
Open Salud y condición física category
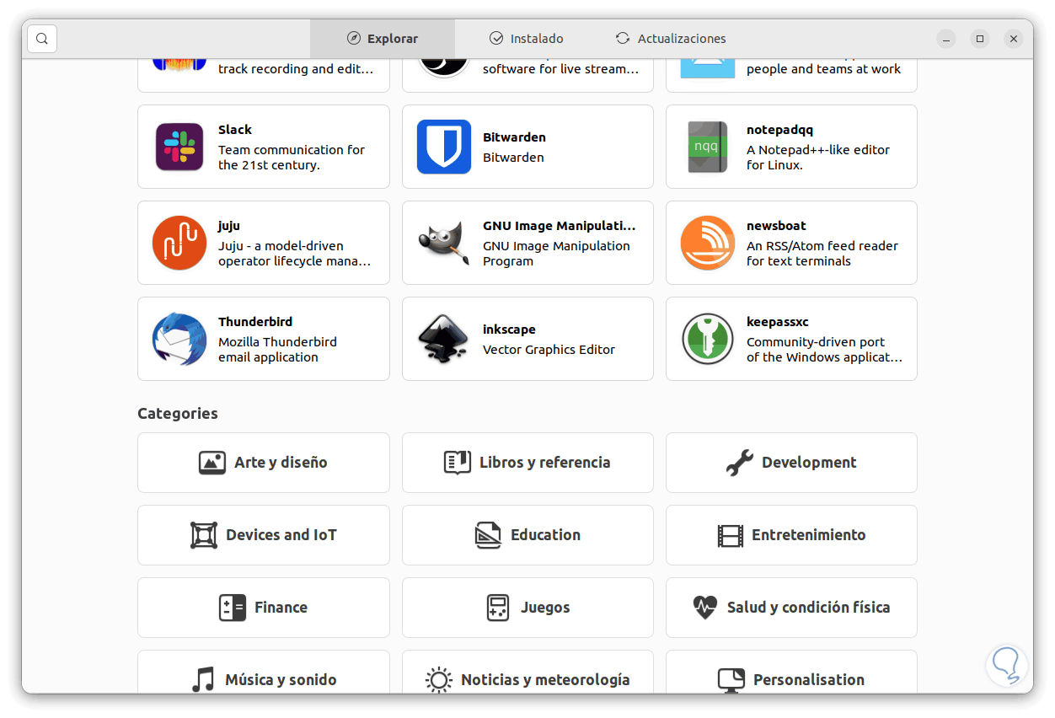(791, 608)
